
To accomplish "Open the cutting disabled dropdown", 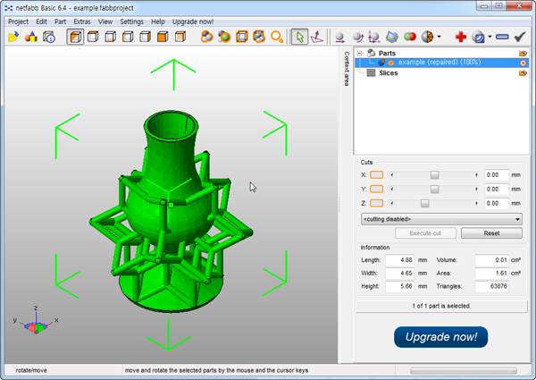I will click(441, 219).
